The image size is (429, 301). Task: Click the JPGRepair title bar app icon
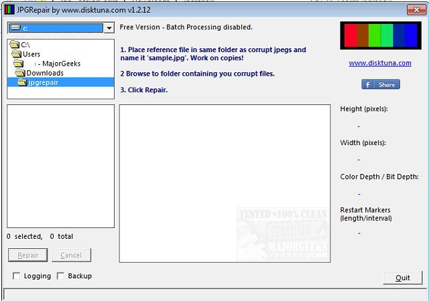[9, 10]
